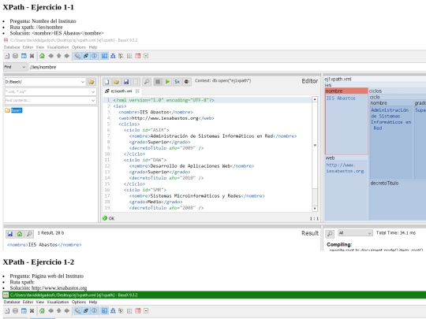Image resolution: width=426 pixels, height=319 pixels.
Task: Open project root directory folder icon
Action: pyautogui.click(x=92, y=82)
